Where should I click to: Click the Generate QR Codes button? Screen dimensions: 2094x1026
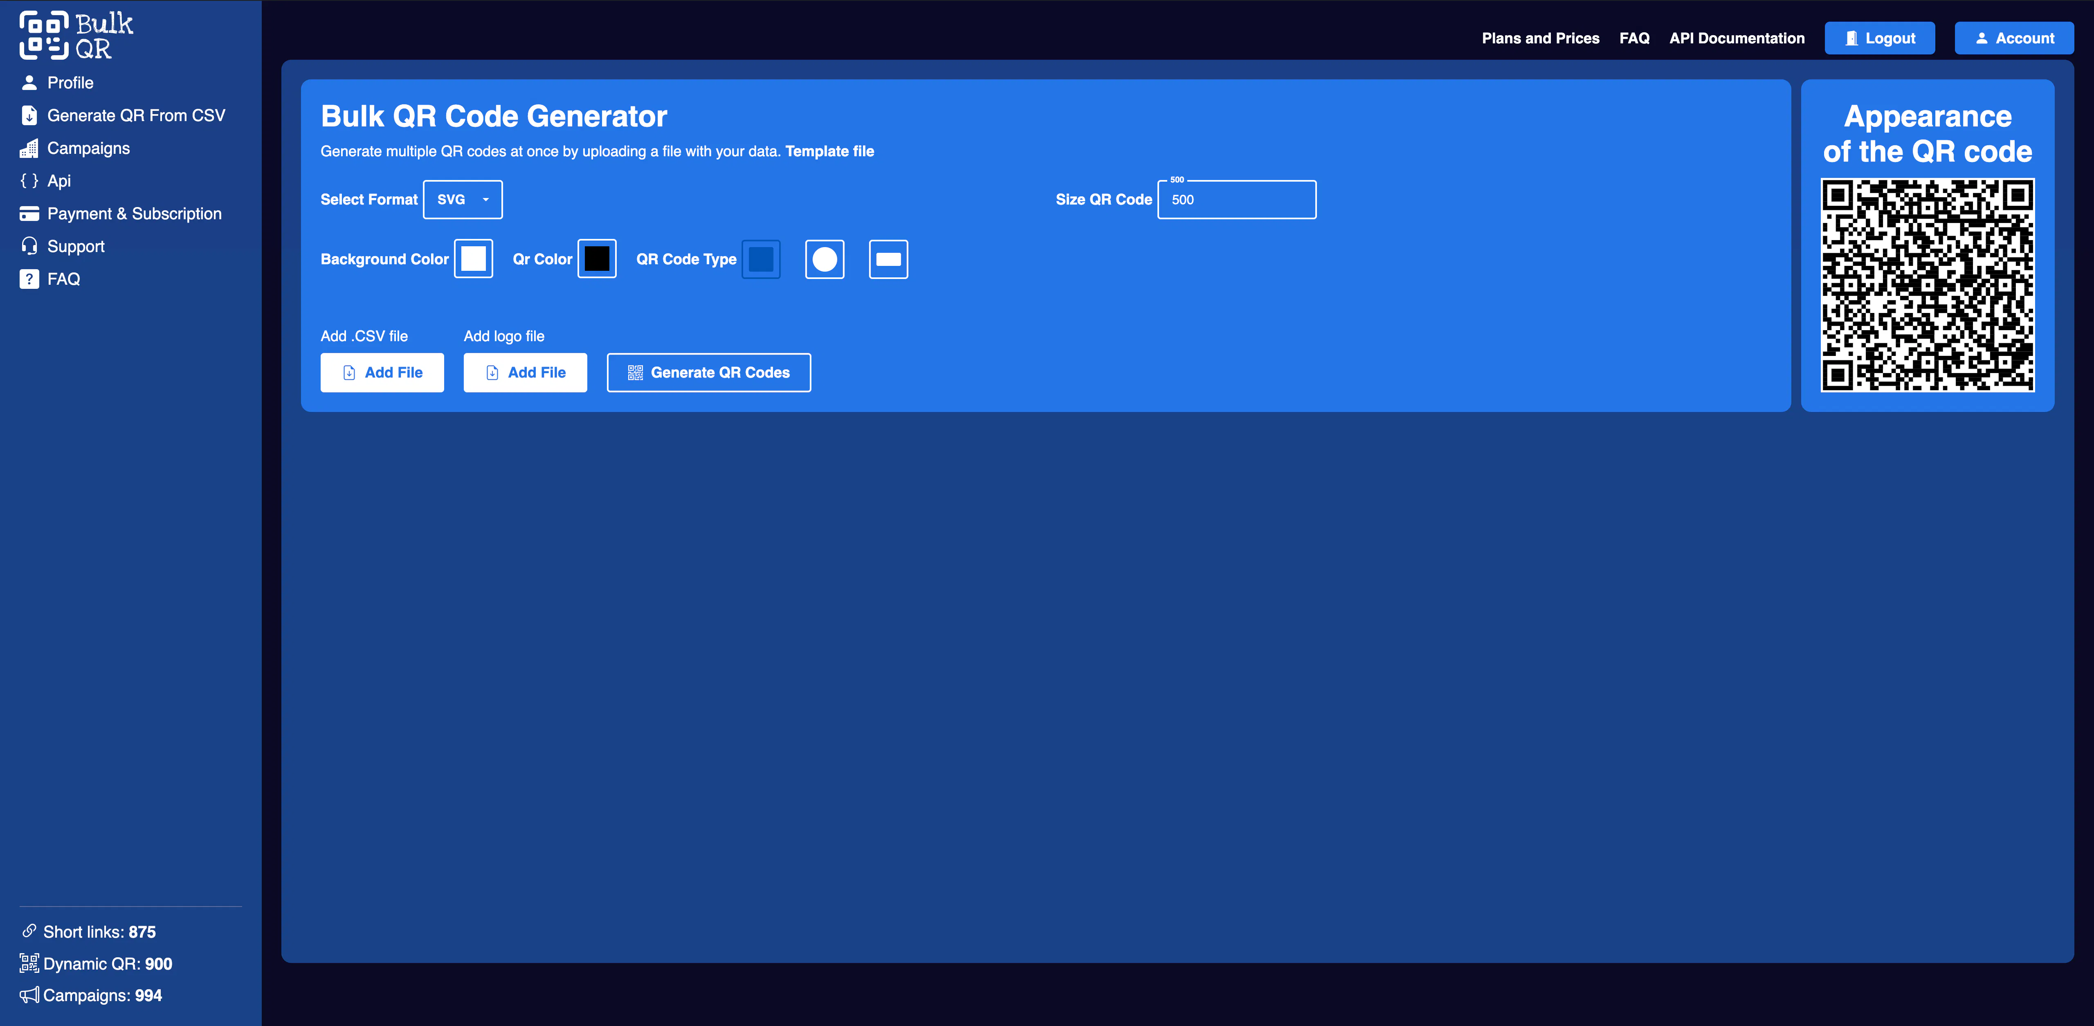[709, 372]
